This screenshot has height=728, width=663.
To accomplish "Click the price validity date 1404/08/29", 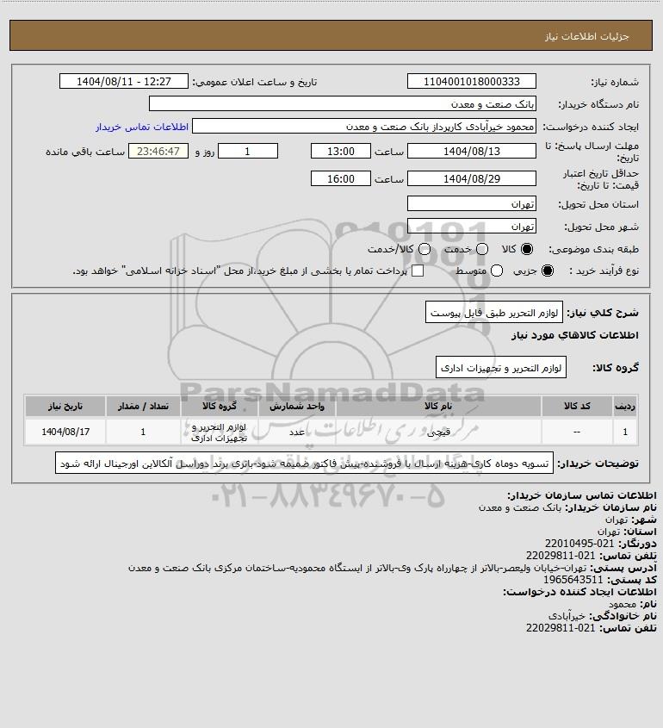I will tap(471, 178).
